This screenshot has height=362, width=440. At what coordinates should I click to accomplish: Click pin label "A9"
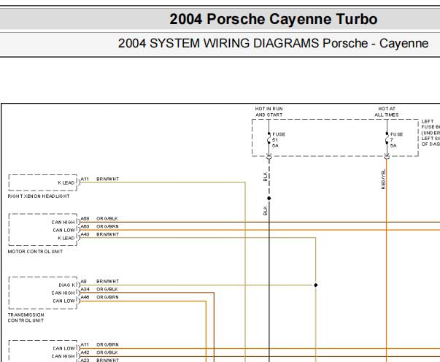click(84, 282)
